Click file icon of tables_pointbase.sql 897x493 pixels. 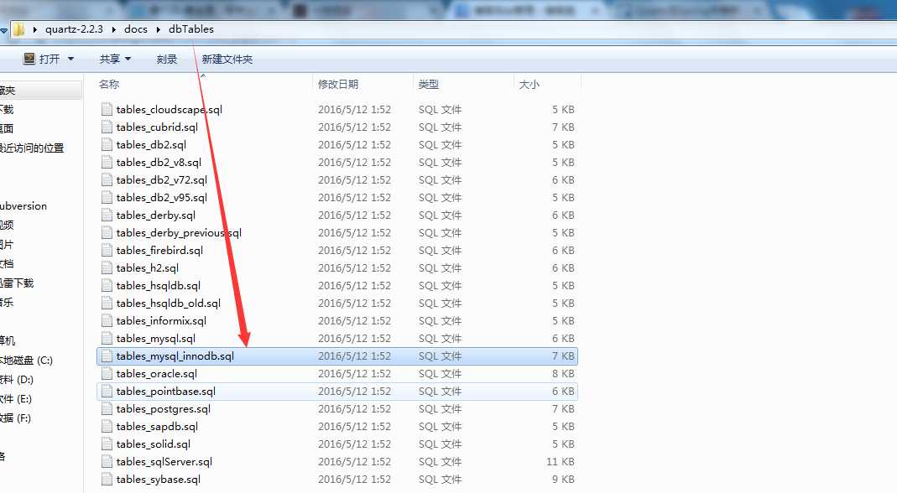coord(107,392)
